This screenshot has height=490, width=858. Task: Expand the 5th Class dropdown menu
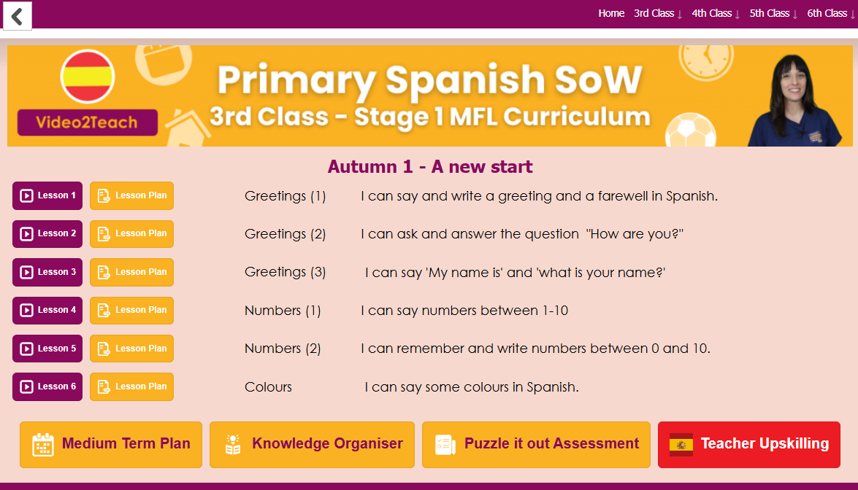773,13
